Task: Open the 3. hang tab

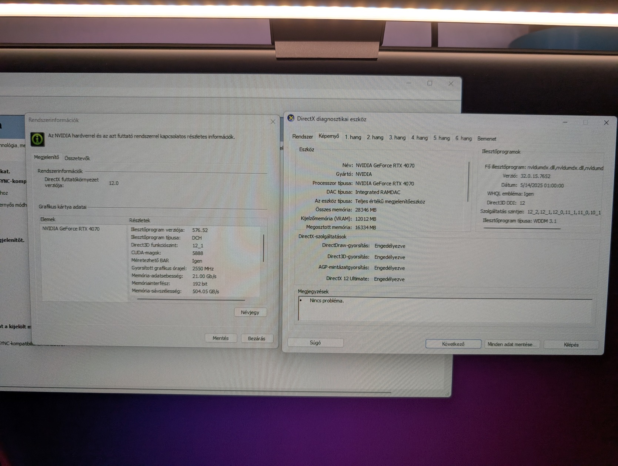Action: pos(397,138)
